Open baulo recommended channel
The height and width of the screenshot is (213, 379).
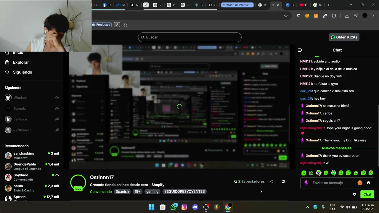coord(32,188)
